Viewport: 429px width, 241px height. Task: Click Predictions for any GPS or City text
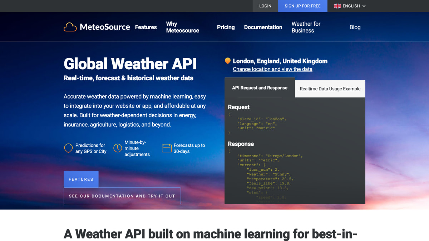pyautogui.click(x=91, y=148)
